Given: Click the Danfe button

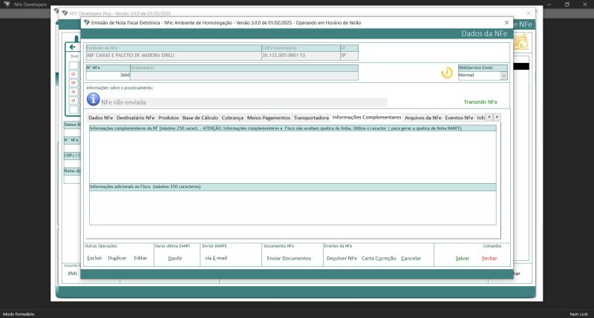Looking at the screenshot, I should pos(175,258).
